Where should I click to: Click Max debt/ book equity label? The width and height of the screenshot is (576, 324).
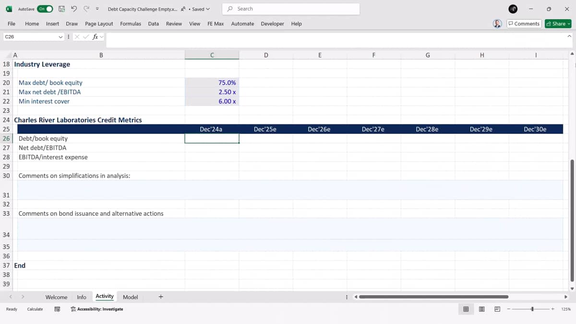[50, 83]
